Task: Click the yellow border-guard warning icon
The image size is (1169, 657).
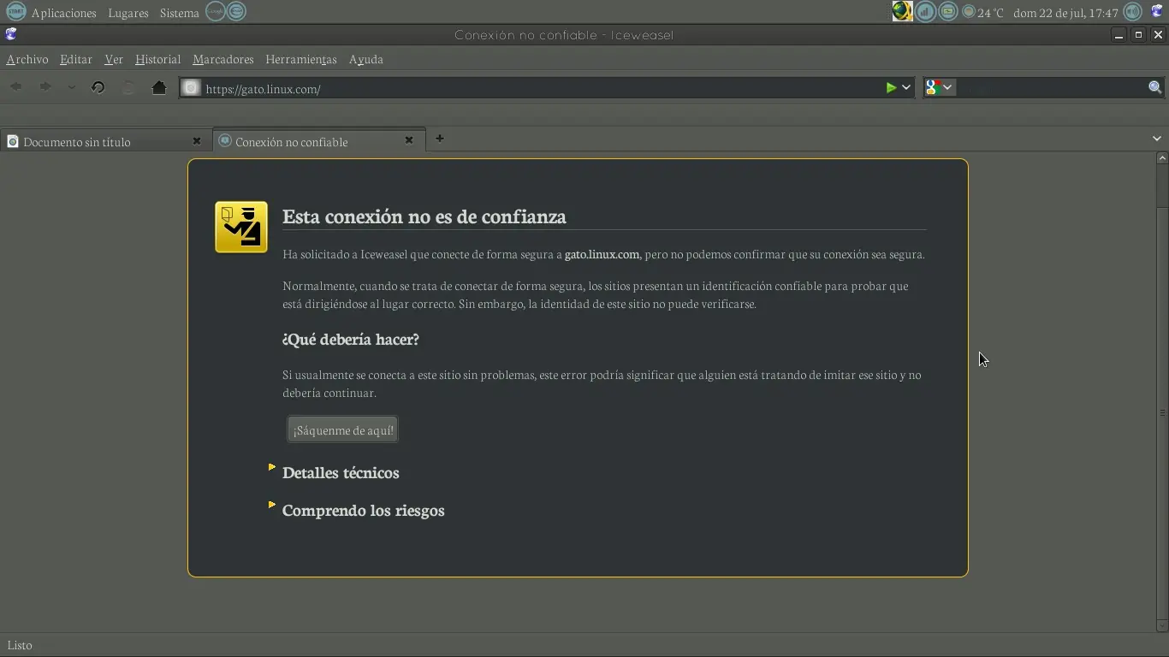Action: point(241,227)
